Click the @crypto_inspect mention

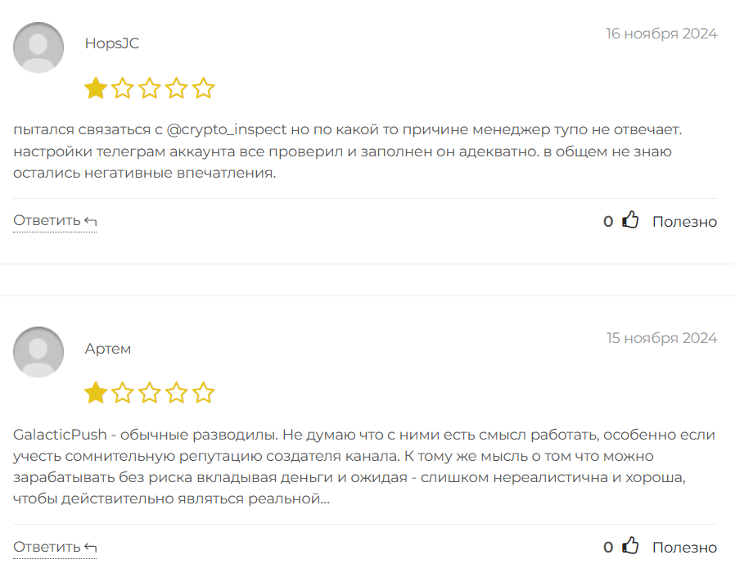click(227, 129)
